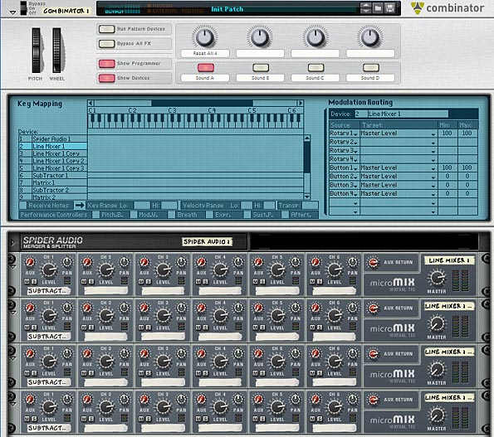Save patch using floppy disk icon
This screenshot has width=494, height=437.
pos(389,8)
